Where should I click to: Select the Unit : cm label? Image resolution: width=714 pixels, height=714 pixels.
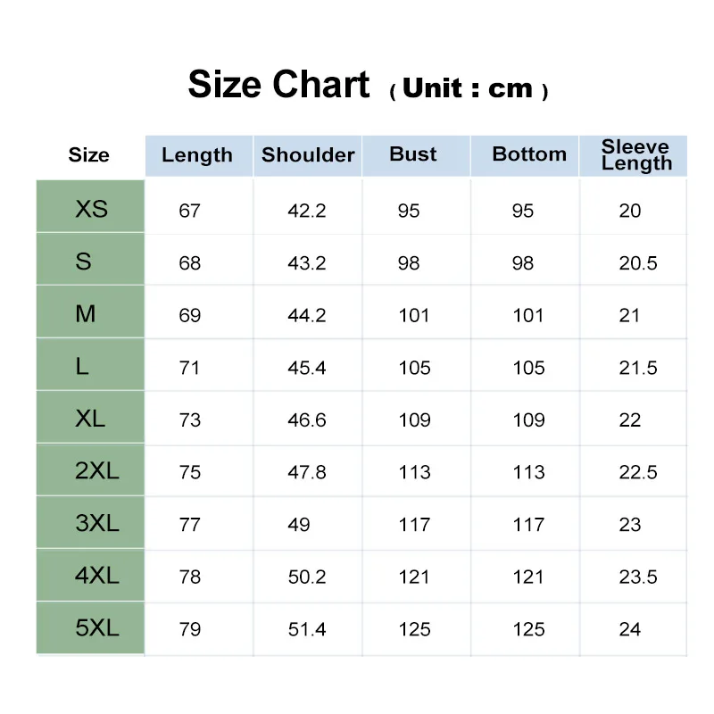469,89
